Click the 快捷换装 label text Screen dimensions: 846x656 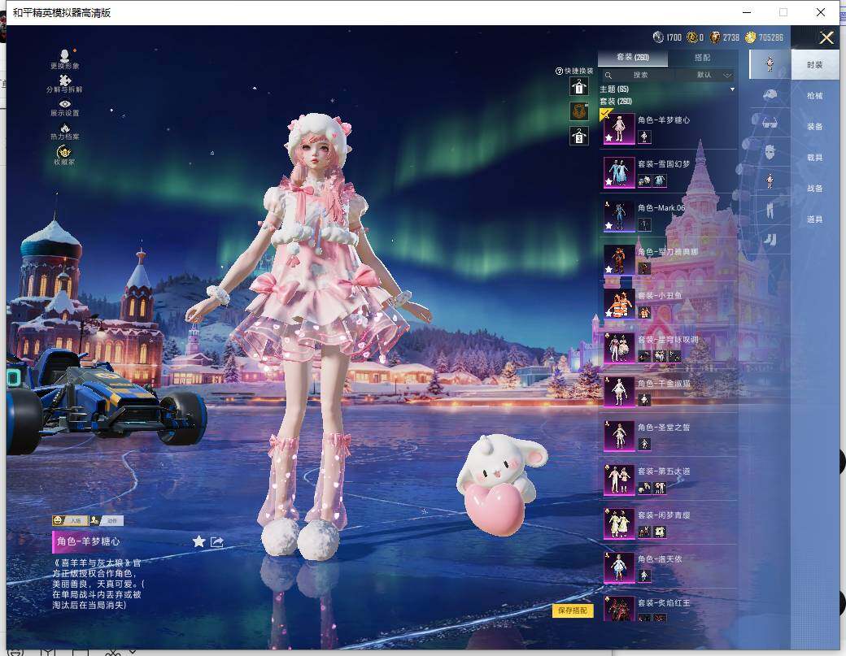pyautogui.click(x=579, y=72)
